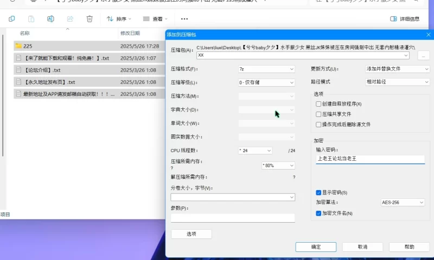Click the Delete trash can icon

[x=90, y=19]
